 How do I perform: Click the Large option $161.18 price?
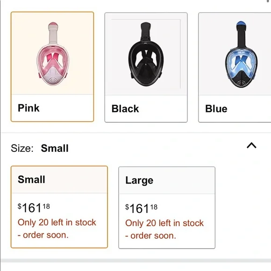141,208
